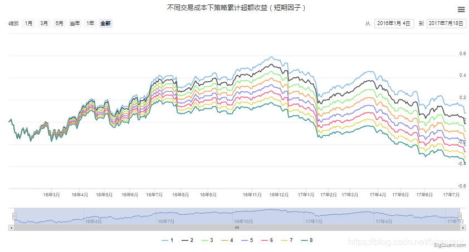Open the BigQuant.com credits link
This screenshot has height=252, width=469.
tap(450, 245)
